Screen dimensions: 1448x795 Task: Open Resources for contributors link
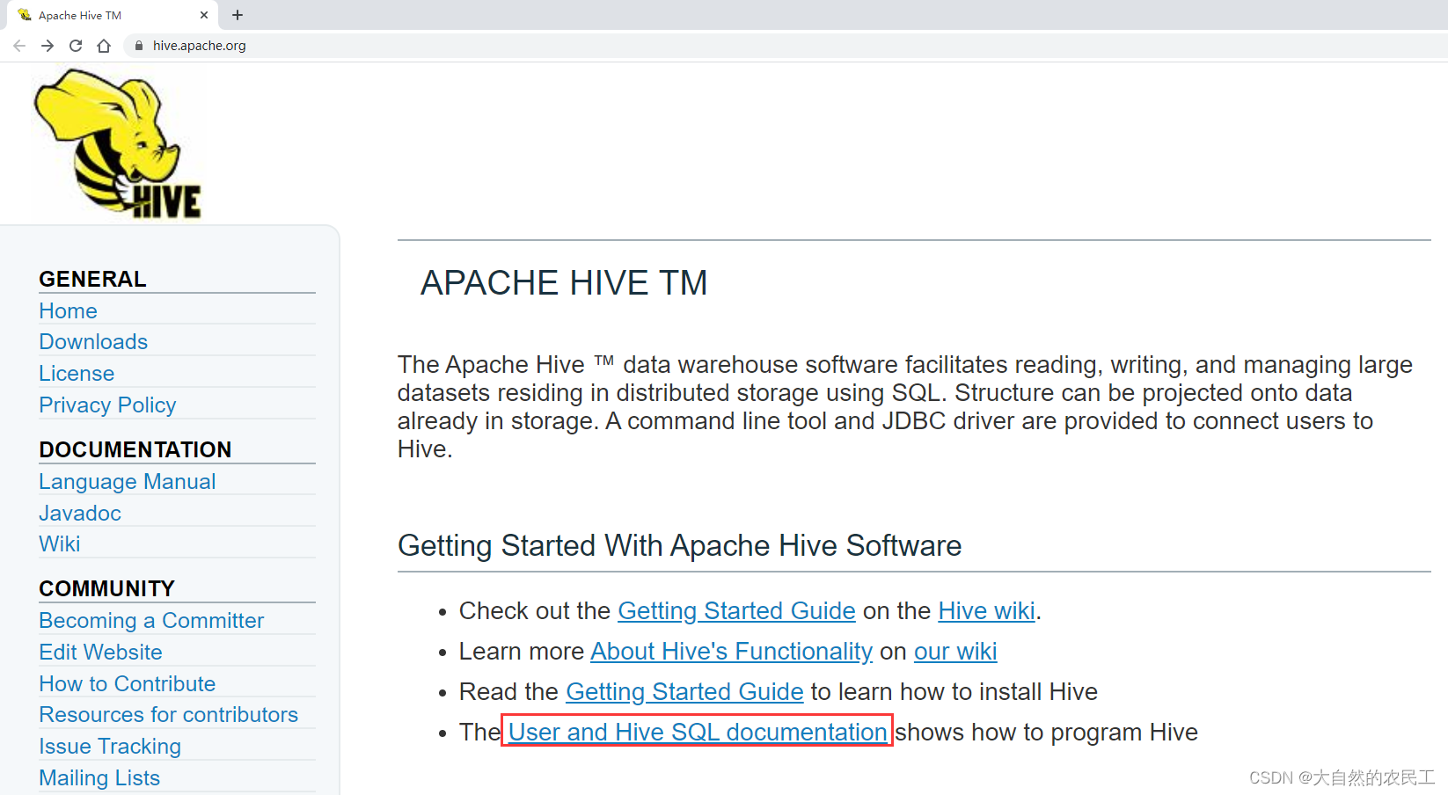coord(168,715)
